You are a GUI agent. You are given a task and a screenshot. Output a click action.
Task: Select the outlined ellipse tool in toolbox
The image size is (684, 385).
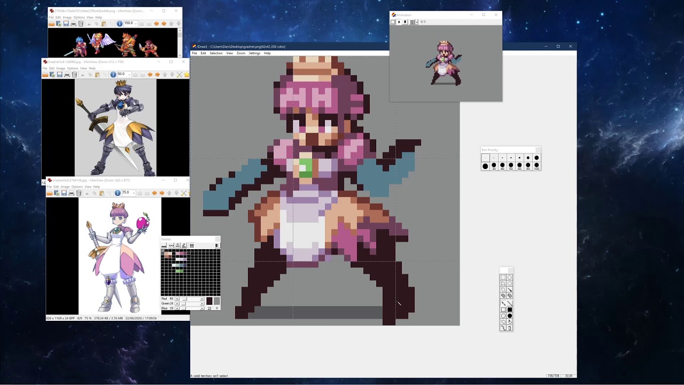(x=503, y=315)
